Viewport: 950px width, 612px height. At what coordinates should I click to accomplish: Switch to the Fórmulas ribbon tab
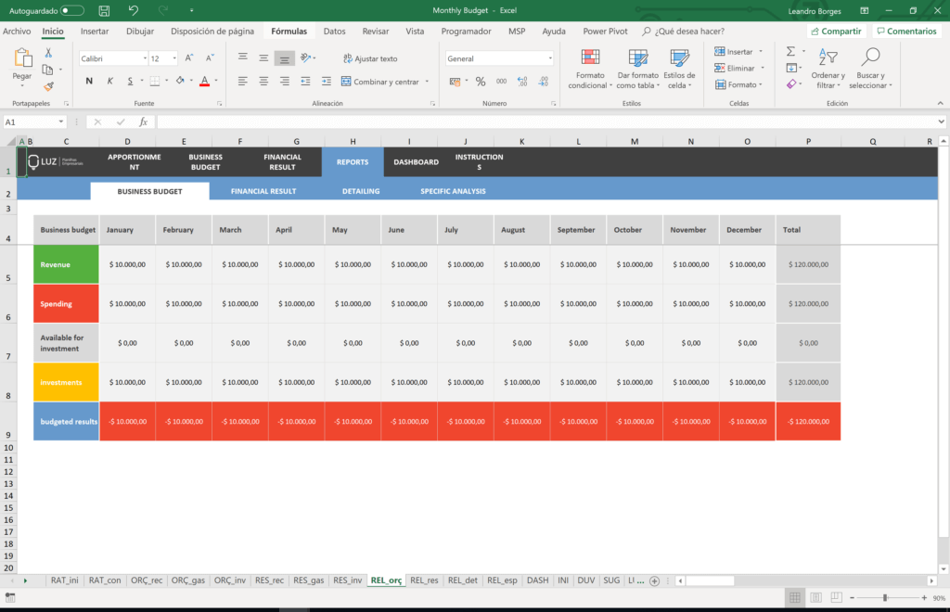pyautogui.click(x=289, y=31)
